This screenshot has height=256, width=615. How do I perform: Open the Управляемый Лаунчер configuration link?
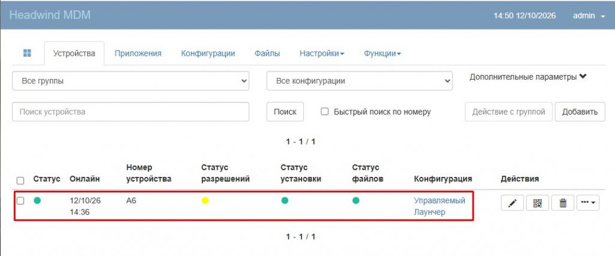(x=440, y=206)
